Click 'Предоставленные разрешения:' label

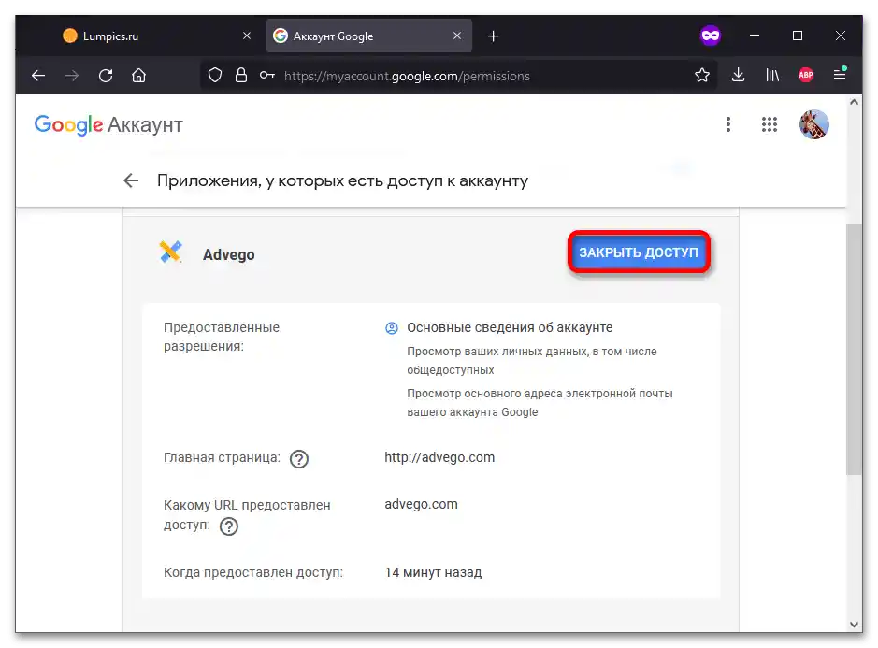[222, 337]
